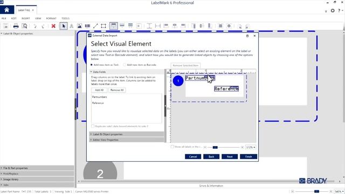Click the Print icon in the toolbar
Image resolution: width=345 pixels, height=194 pixels.
16,26
